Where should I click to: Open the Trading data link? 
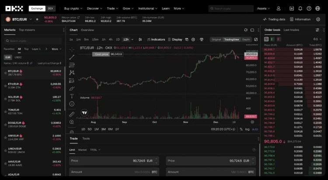pos(274,19)
